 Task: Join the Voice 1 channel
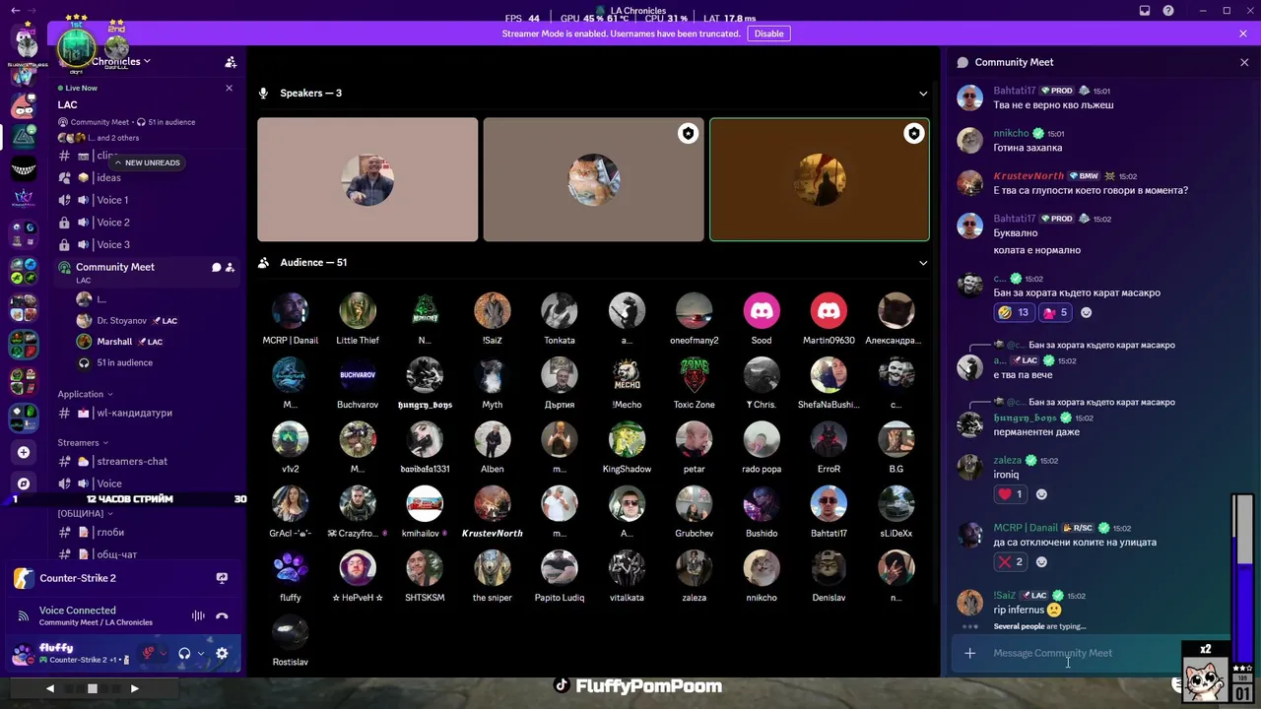[147, 200]
